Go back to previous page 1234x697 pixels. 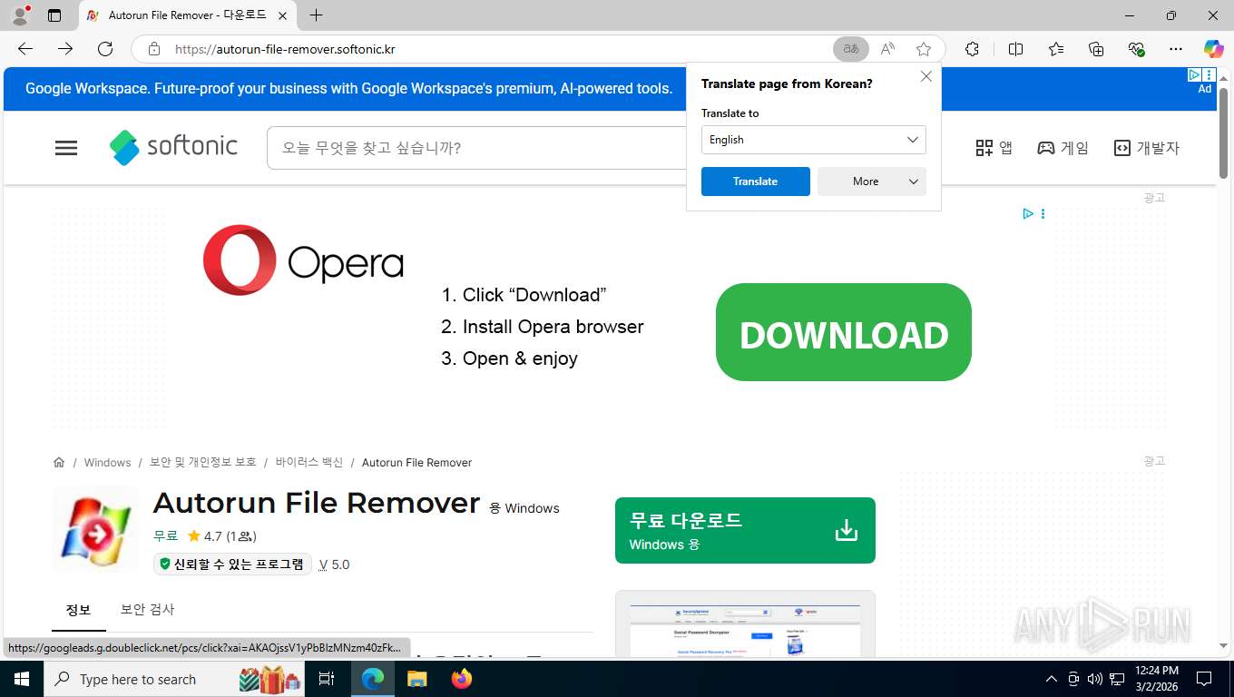click(25, 49)
